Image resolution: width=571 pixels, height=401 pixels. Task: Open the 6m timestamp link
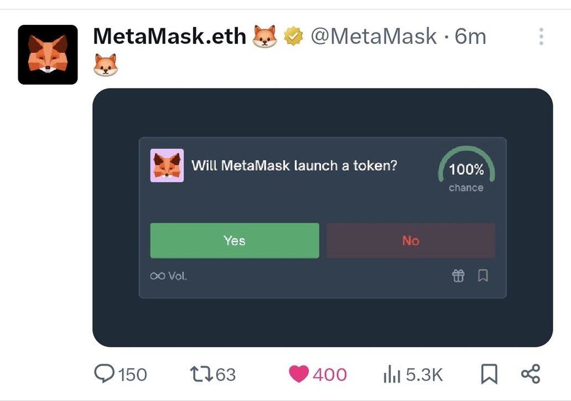click(470, 37)
